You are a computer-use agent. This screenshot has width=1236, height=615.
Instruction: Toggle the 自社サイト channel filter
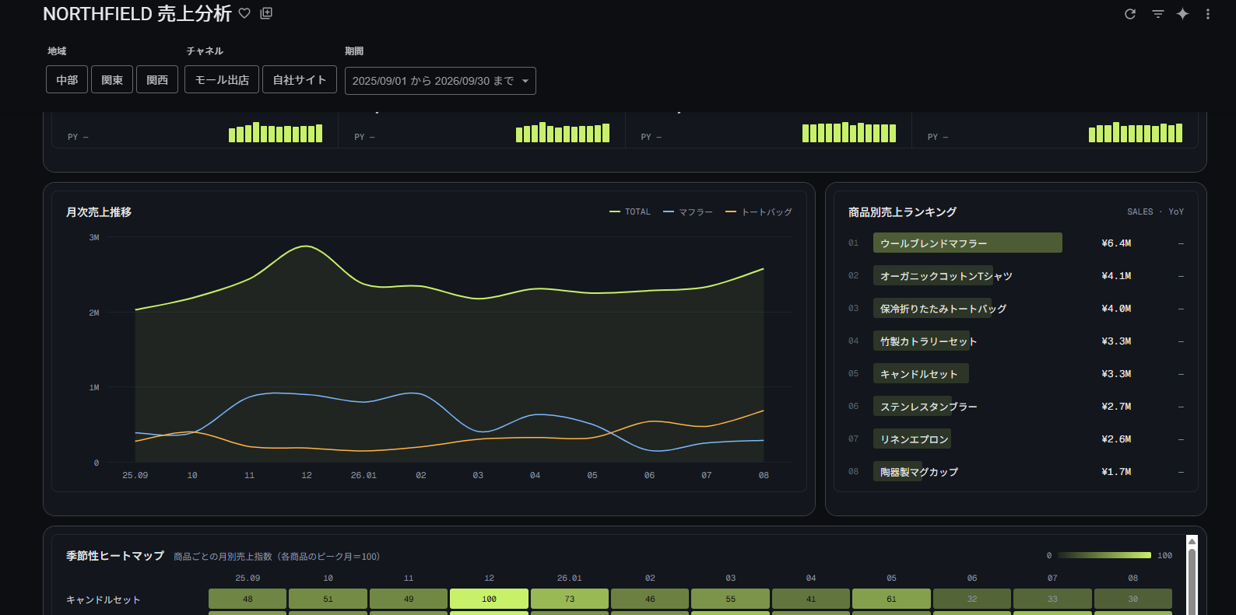pyautogui.click(x=300, y=80)
